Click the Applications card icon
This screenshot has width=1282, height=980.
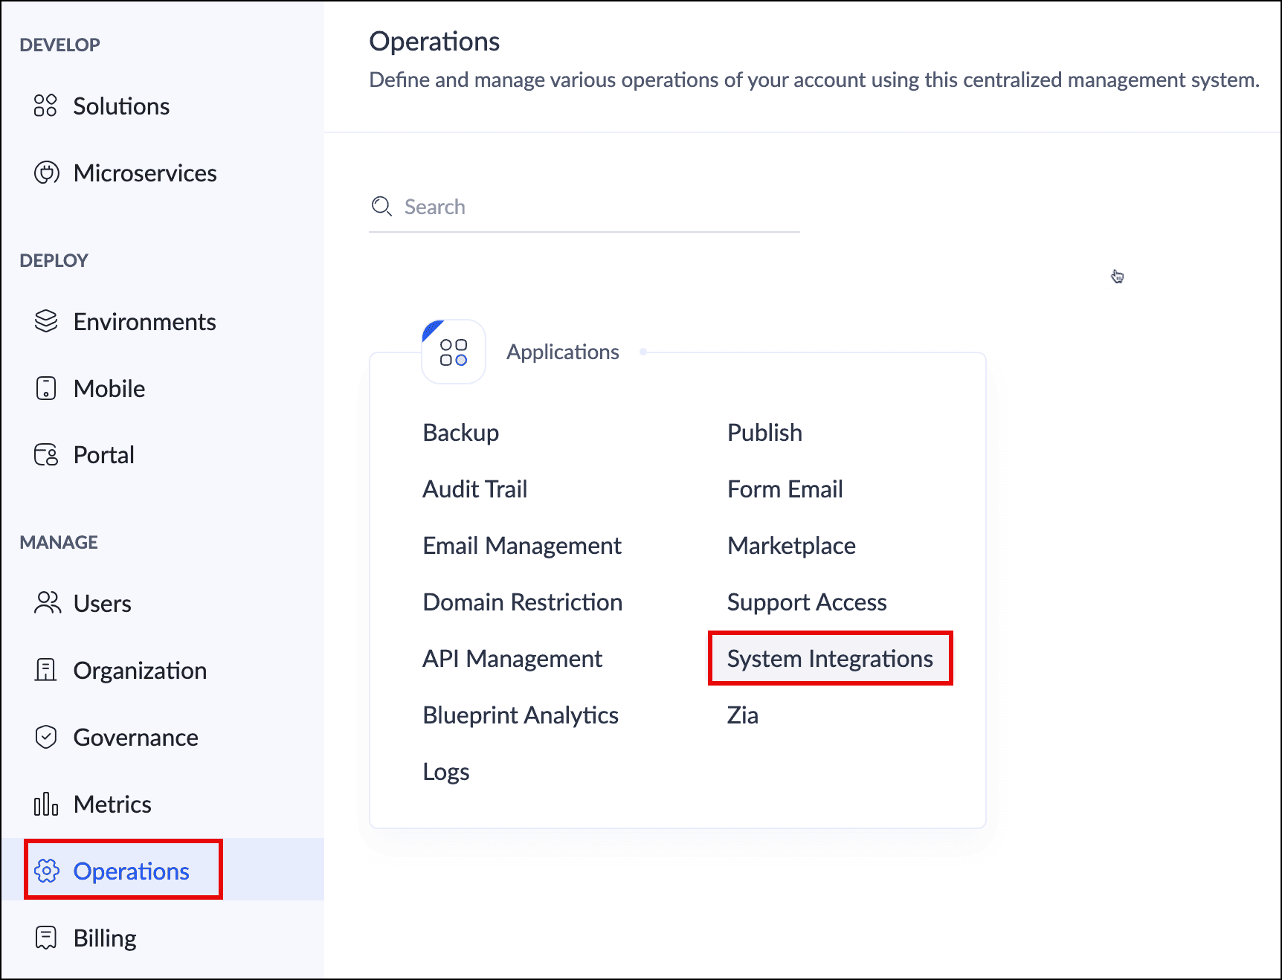(454, 352)
